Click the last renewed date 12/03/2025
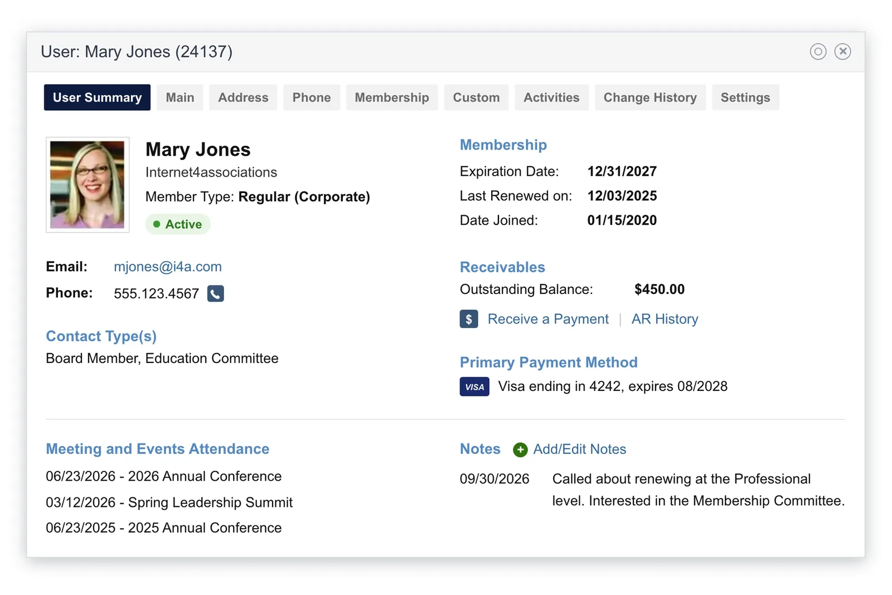This screenshot has height=595, width=892. [622, 196]
